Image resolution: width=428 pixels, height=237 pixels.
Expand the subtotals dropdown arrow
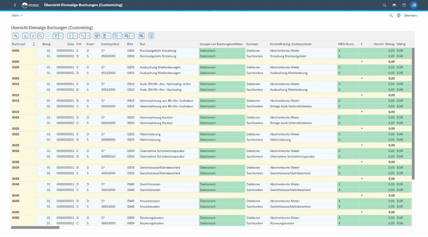[x=87, y=36]
